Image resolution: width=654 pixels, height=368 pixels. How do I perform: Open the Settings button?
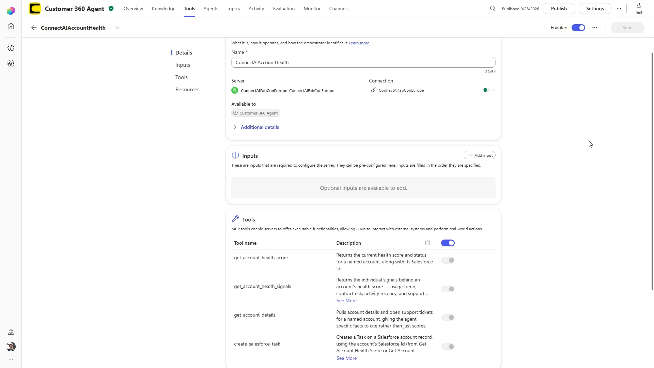point(595,9)
